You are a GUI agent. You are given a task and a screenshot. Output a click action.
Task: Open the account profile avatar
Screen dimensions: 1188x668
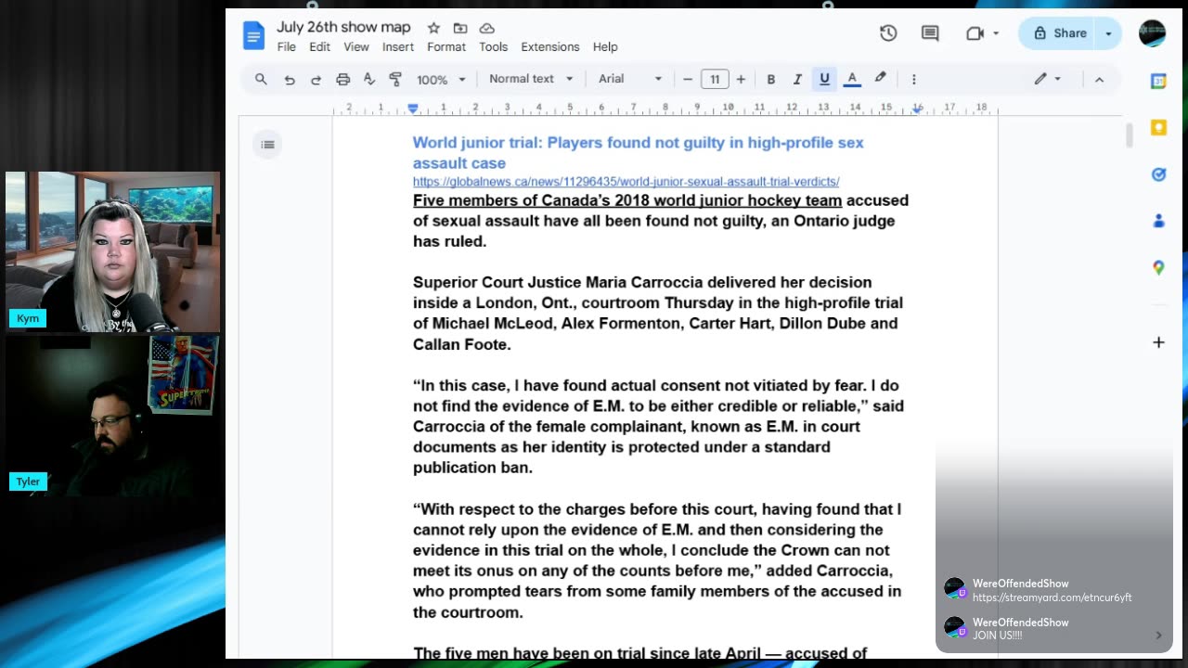(1152, 33)
